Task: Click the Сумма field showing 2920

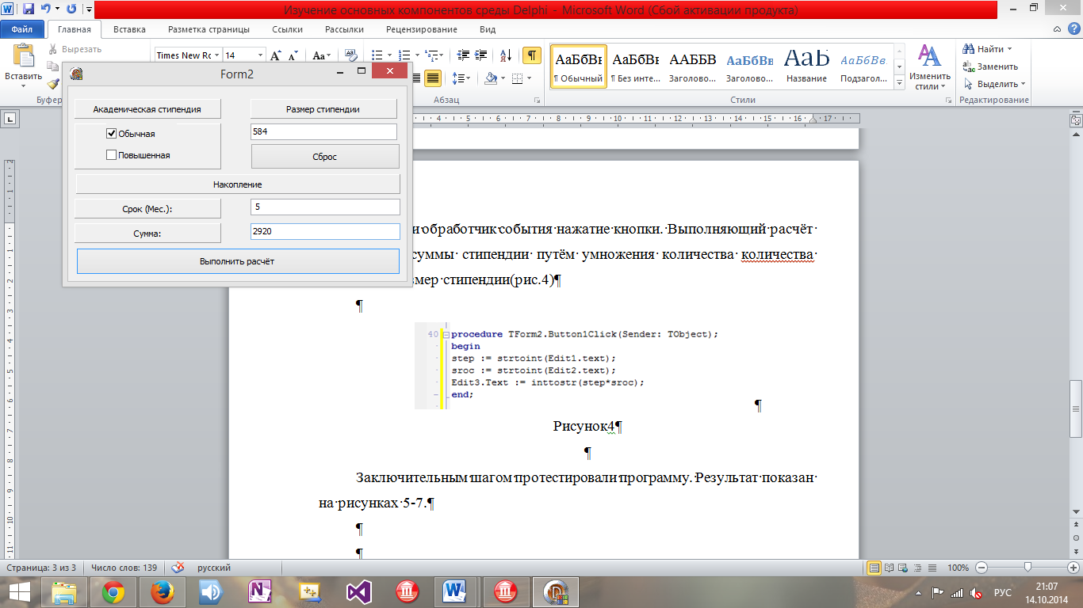Action: (x=325, y=231)
